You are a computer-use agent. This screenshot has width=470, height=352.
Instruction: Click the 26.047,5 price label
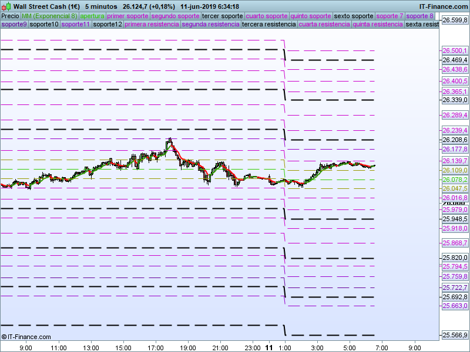(455, 188)
